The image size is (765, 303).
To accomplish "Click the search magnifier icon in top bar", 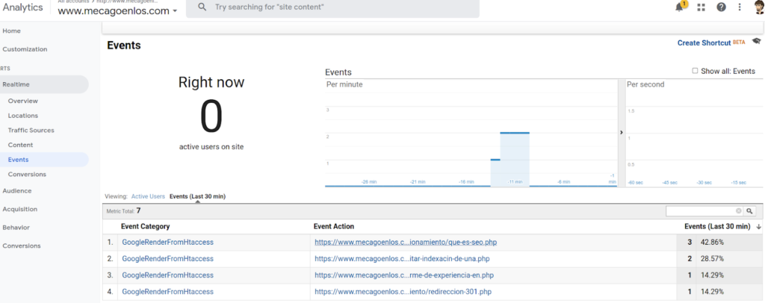I will point(202,7).
